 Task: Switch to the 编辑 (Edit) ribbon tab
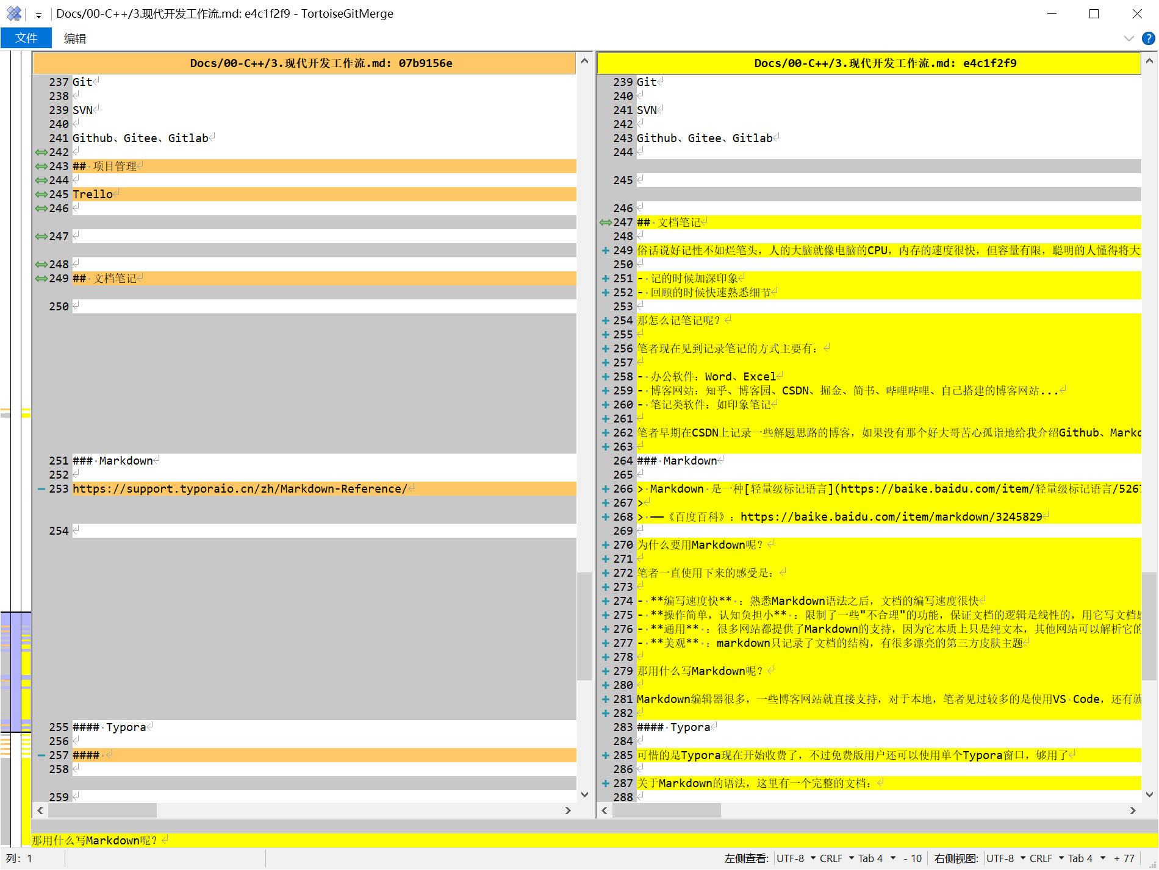tap(75, 38)
